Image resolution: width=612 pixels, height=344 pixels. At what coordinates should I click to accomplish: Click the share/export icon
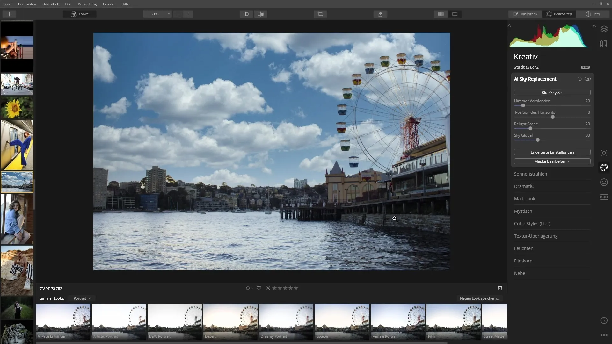[x=380, y=14]
